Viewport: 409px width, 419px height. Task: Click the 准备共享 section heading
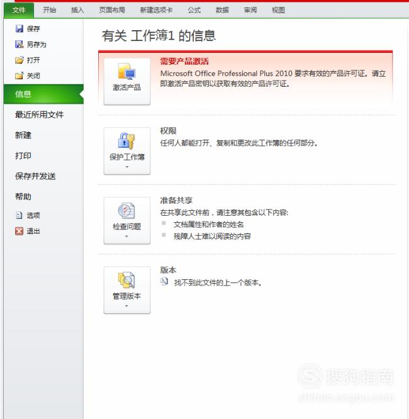click(176, 201)
